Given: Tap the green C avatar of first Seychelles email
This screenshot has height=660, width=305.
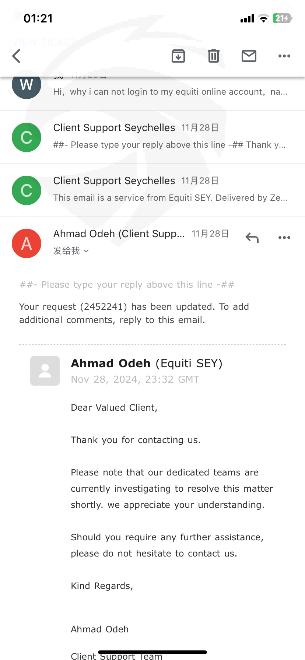Looking at the screenshot, I should pos(27,137).
